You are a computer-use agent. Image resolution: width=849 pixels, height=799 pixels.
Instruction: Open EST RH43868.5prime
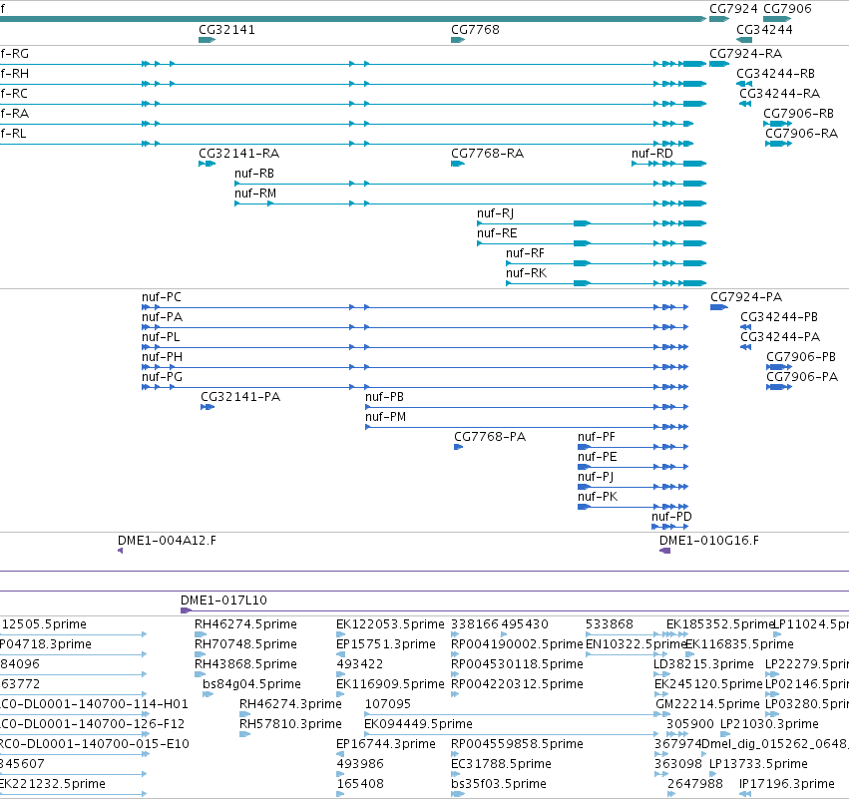point(245,664)
